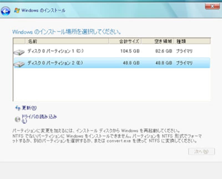The width and height of the screenshot is (222, 179).
Task: Click the refresh arrows icon beside 更新
Action: pos(18,108)
